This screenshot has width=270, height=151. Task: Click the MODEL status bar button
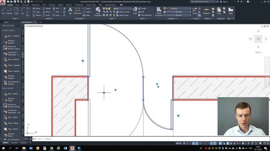coord(178,143)
